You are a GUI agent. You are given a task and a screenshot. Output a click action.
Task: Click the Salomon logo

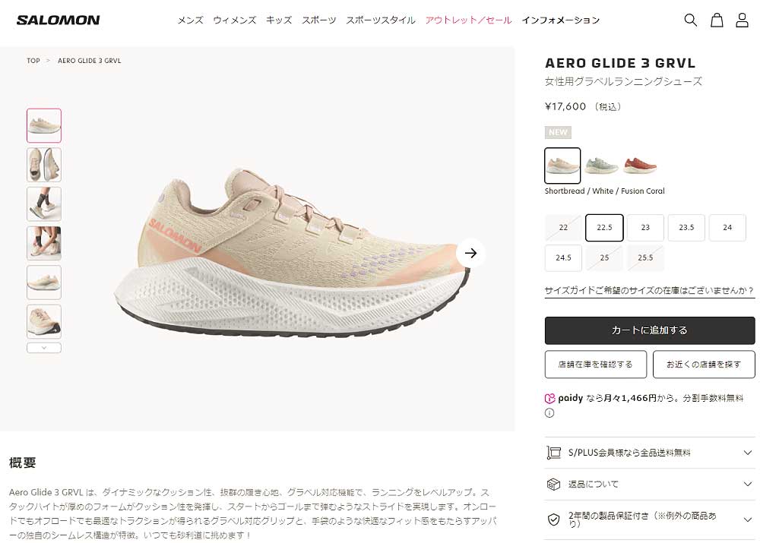pos(59,20)
